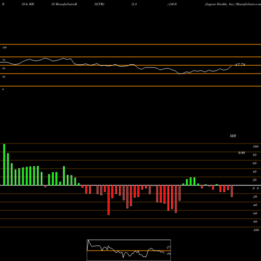This screenshot has width=261, height=261.
Task: Click the 'SI MunafaSutraR' header text
Action: [x=64, y=4]
